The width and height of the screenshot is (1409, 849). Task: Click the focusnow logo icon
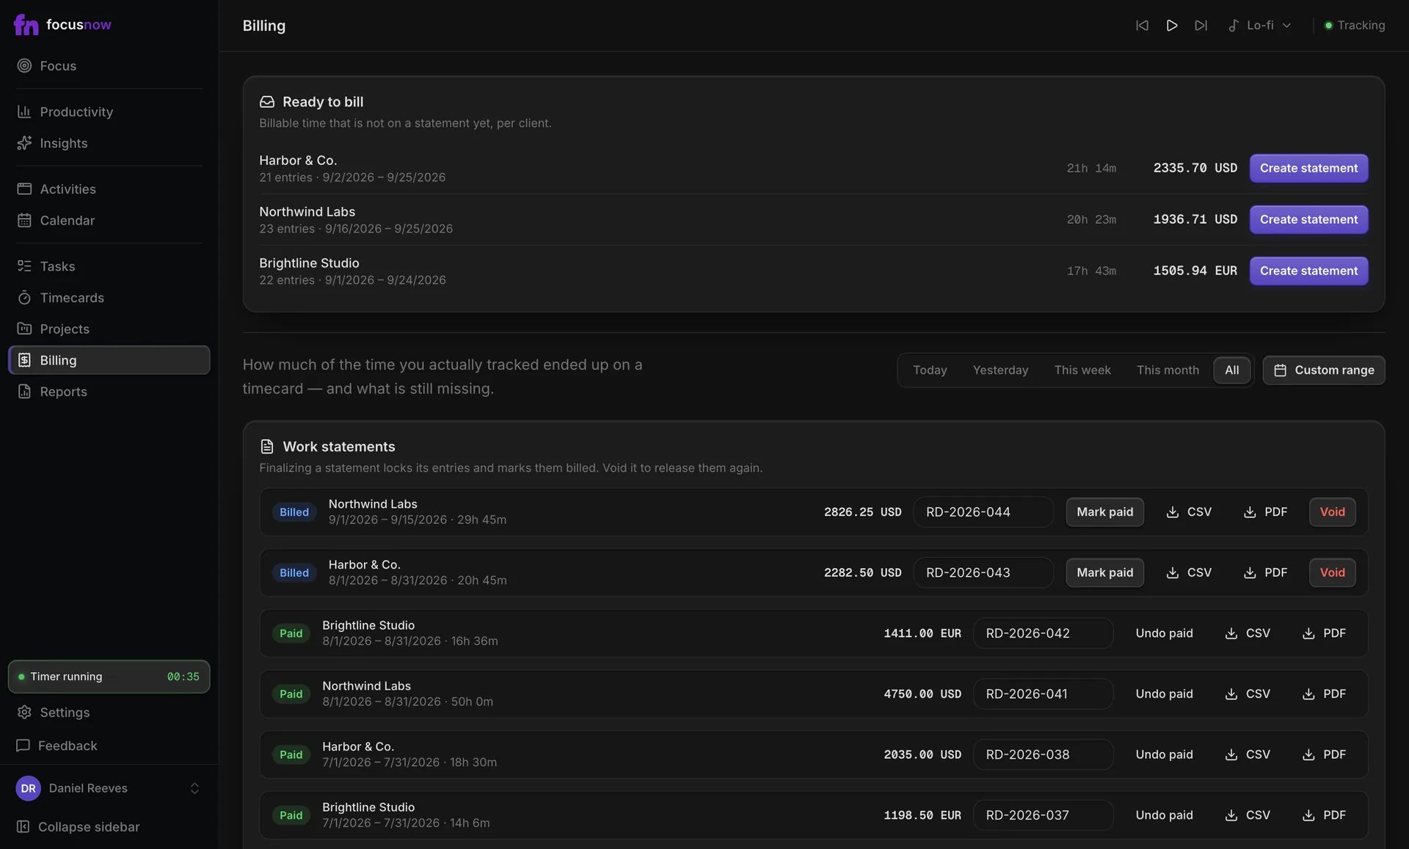click(x=26, y=24)
